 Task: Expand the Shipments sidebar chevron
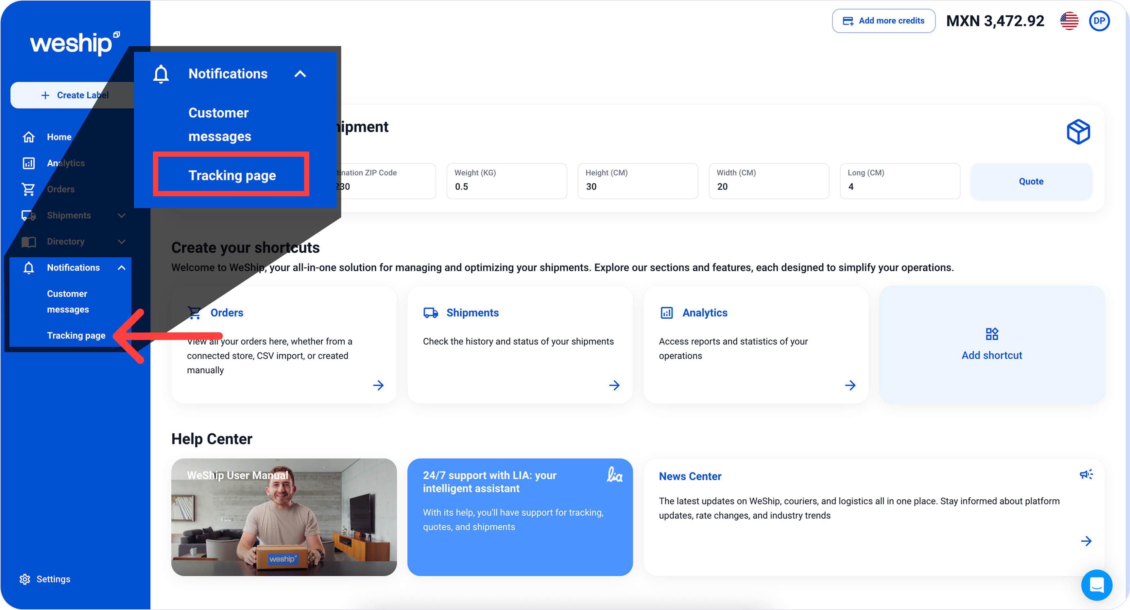tap(122, 216)
